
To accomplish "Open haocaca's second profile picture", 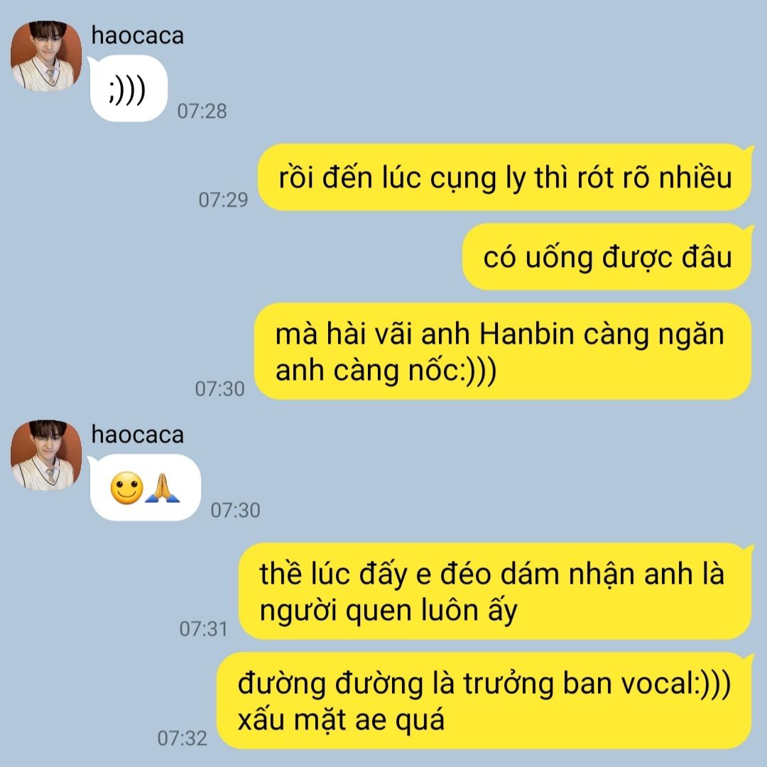I will click(46, 455).
